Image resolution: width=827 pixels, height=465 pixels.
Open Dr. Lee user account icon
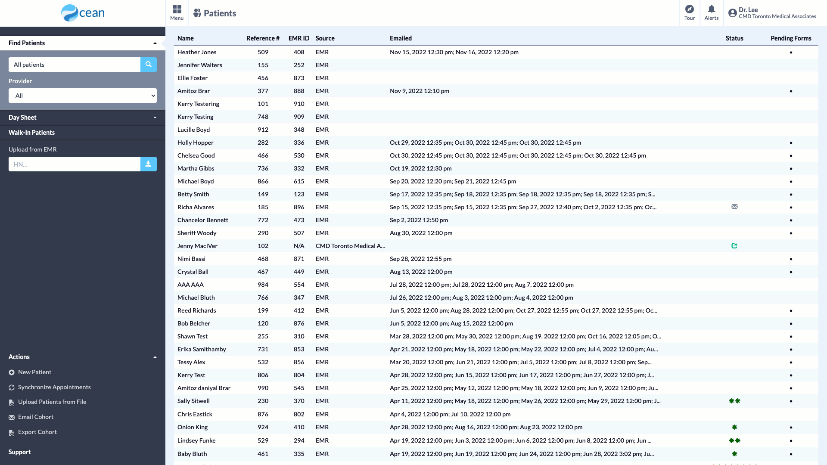click(732, 13)
